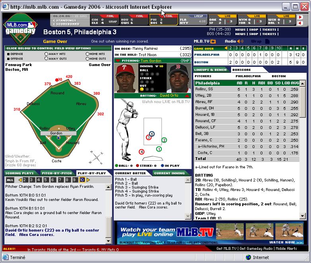The image size is (311, 263).
Task: Click the MLB.com gameday logo
Action: tap(20, 28)
